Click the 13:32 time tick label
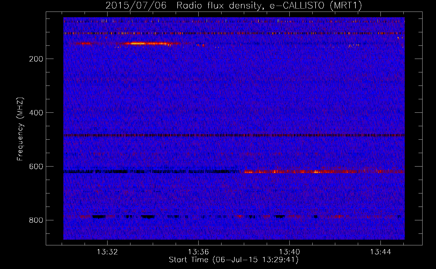Viewport: 436px width, 269px height. click(x=107, y=252)
